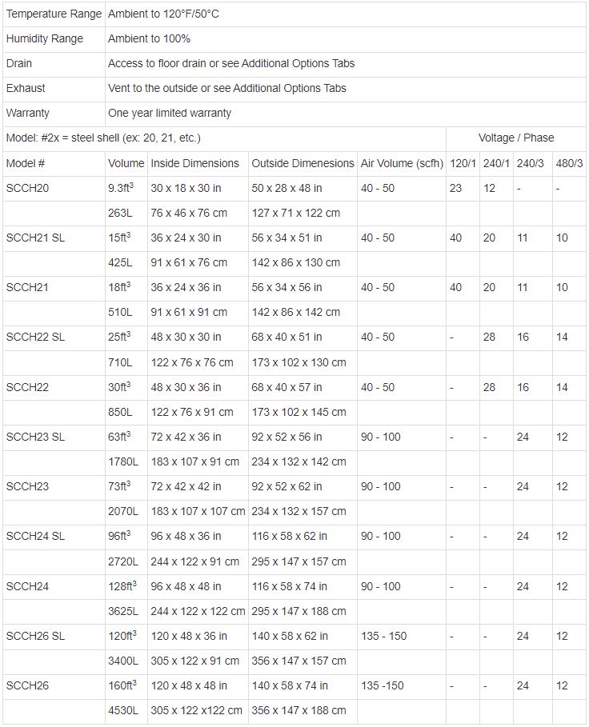Screen dimensions: 589x727
Task: Click the SCCH22 SL model cell
Action: coord(35,337)
